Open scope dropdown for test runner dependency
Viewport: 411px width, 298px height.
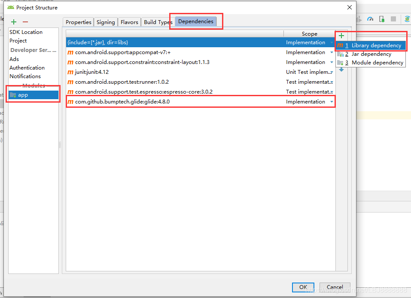pos(332,82)
